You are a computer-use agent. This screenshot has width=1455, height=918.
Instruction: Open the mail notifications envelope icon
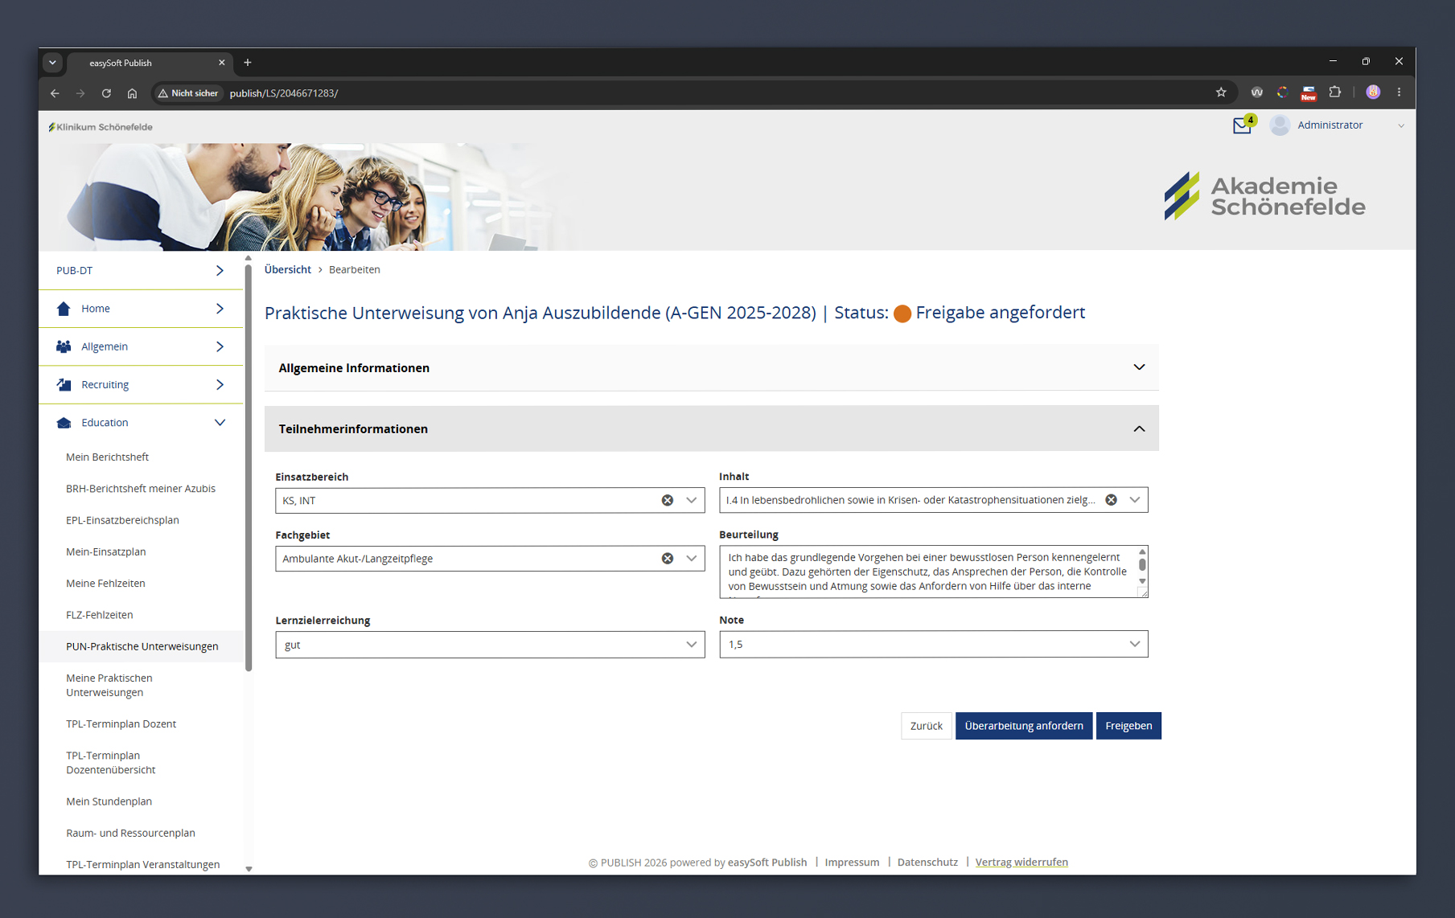pos(1242,126)
